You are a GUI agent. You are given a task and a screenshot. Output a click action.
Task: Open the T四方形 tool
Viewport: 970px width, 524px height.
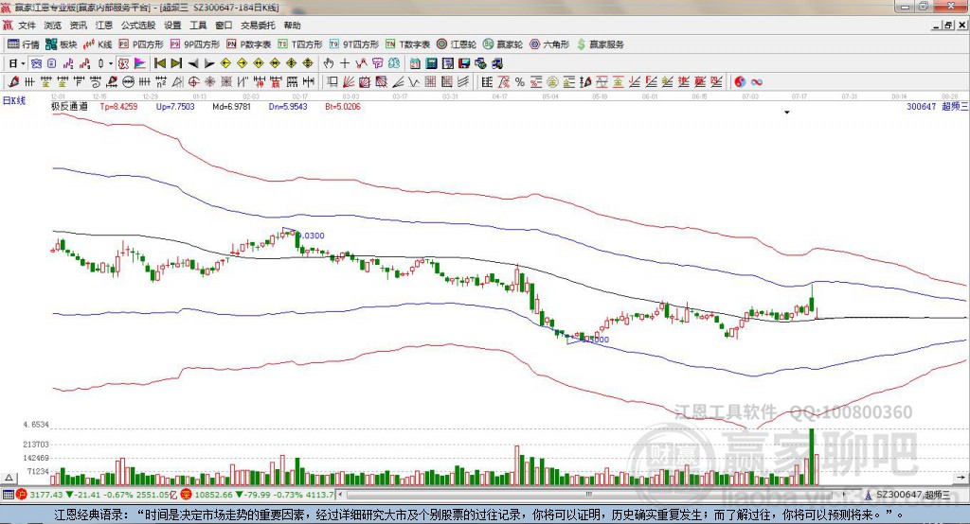pyautogui.click(x=300, y=44)
